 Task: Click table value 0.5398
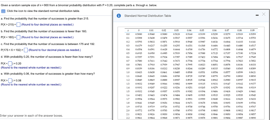[x=138, y=38]
